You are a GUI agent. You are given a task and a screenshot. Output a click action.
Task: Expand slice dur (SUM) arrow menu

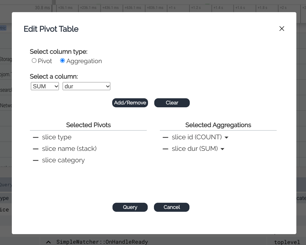point(222,149)
